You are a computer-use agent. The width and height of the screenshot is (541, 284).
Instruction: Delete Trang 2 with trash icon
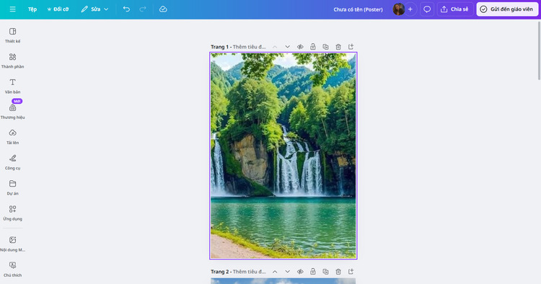338,272
